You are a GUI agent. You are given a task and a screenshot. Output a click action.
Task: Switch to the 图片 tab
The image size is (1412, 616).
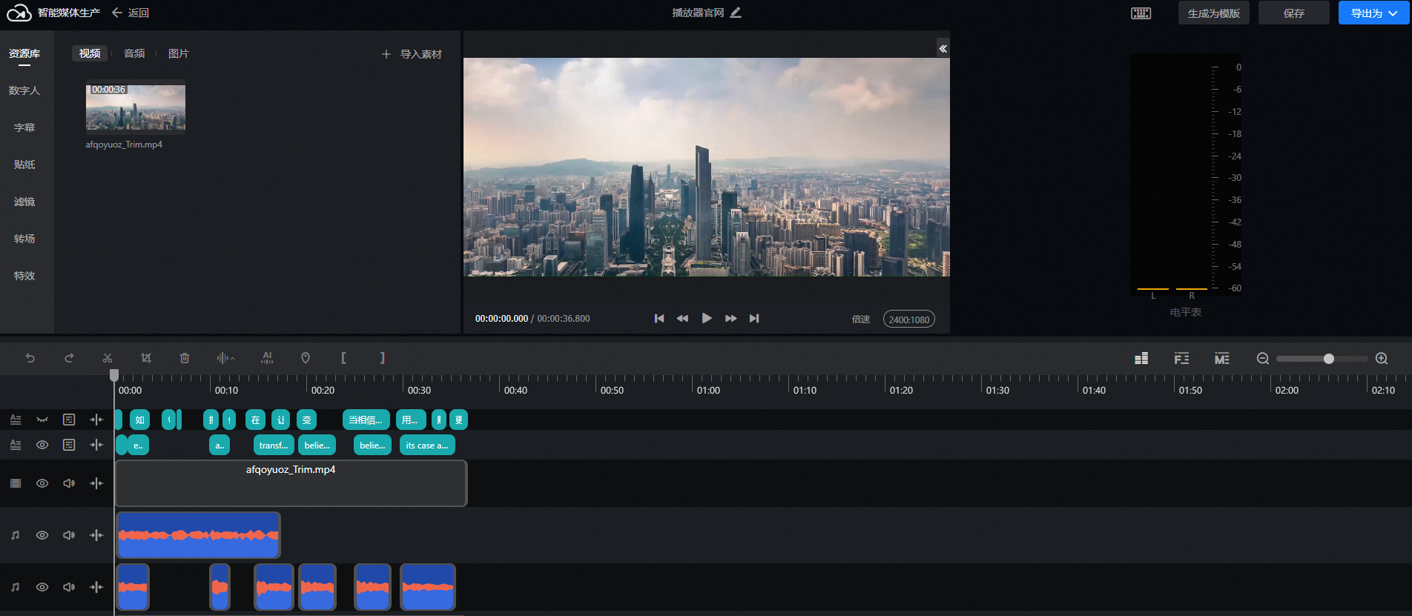179,53
